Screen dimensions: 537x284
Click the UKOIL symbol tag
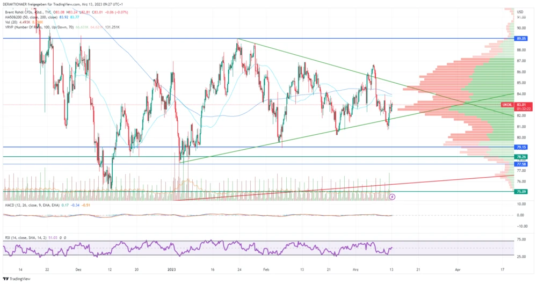[x=507, y=105]
